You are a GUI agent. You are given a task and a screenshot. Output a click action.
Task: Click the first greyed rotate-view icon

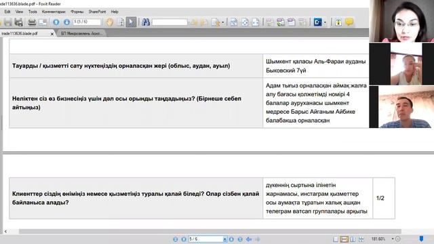[270, 22]
